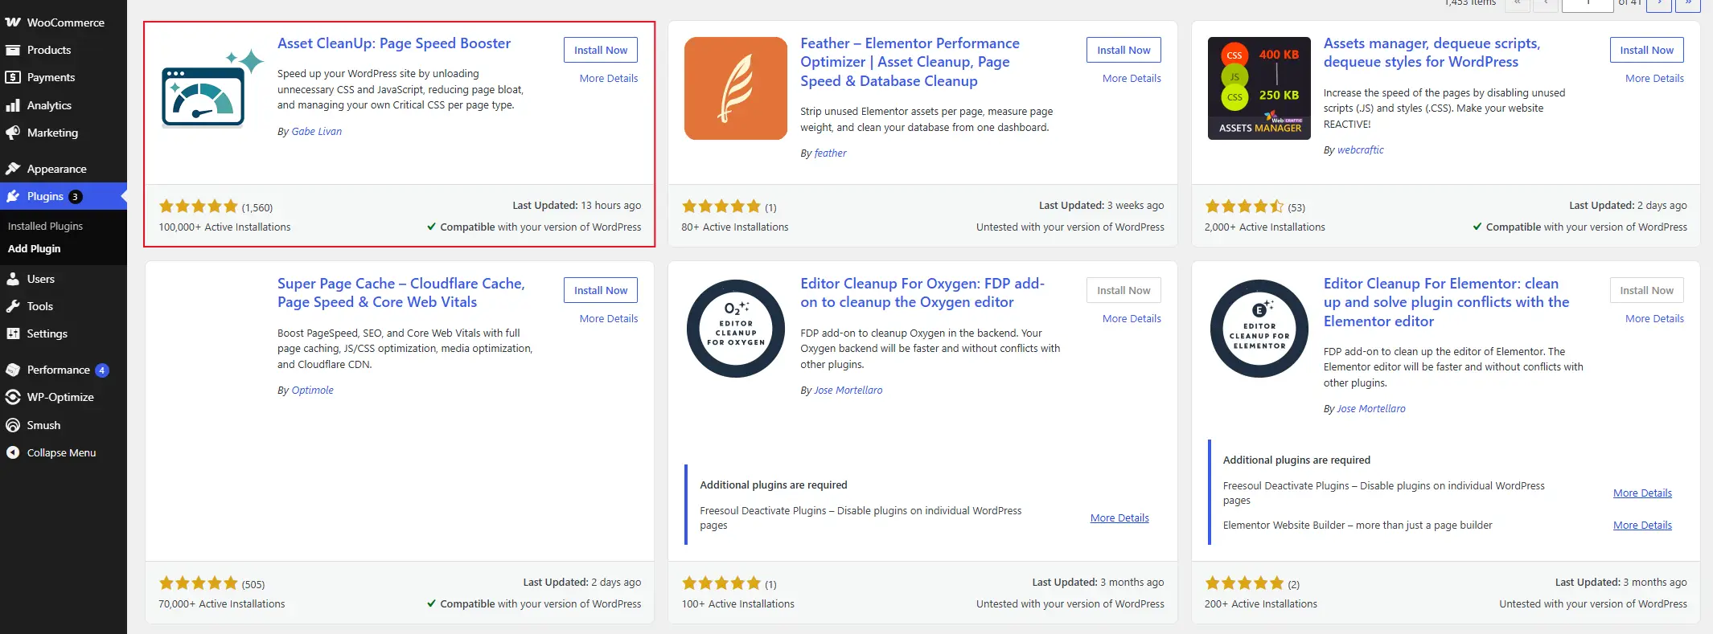
Task: Select the Add Plugin submenu item
Action: click(x=35, y=248)
